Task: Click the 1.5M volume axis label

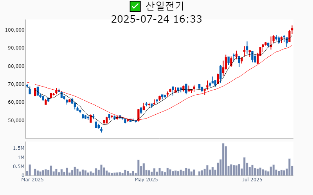Action: pyautogui.click(x=19, y=148)
